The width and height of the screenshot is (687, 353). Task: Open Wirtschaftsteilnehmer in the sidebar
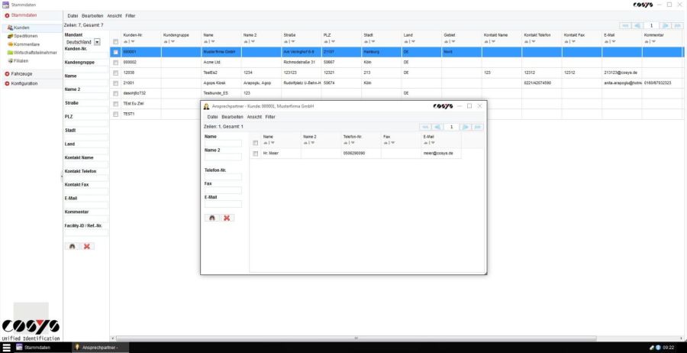coord(32,53)
